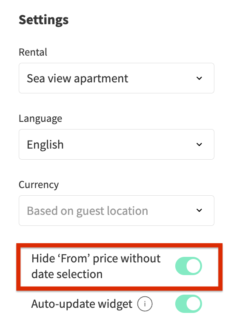Screen dimensions: 245x332
Task: Click the white knob of the Auto-update switch
Action: click(x=194, y=304)
